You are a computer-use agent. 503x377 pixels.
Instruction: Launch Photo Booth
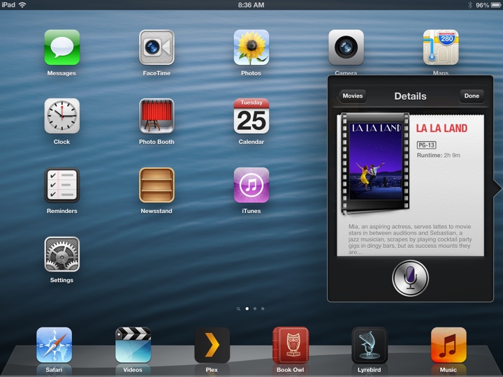156,116
